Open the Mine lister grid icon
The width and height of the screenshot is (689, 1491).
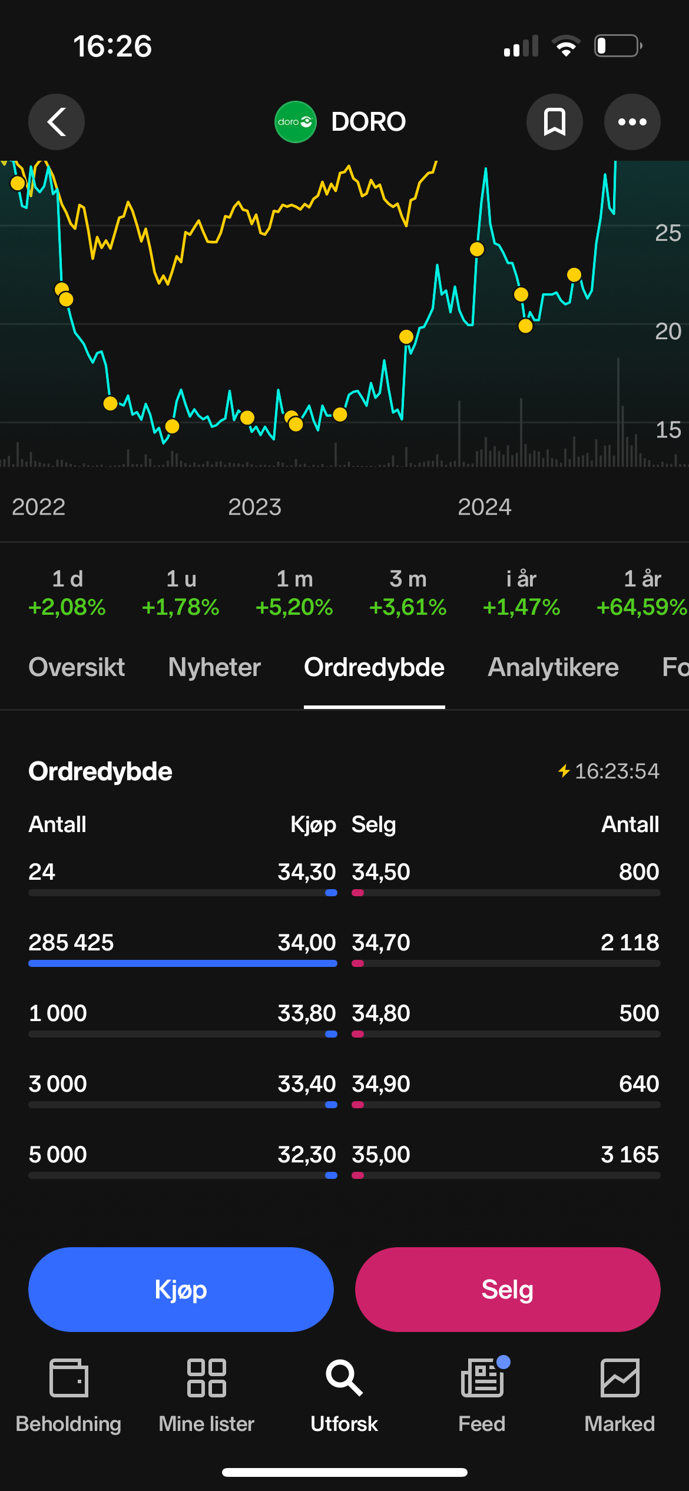click(x=207, y=1378)
